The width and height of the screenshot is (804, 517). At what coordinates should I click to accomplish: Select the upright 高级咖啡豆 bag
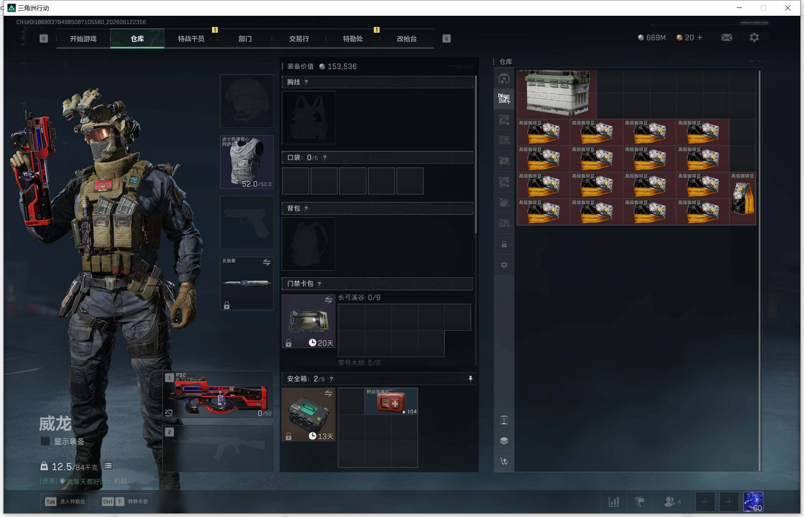743,199
